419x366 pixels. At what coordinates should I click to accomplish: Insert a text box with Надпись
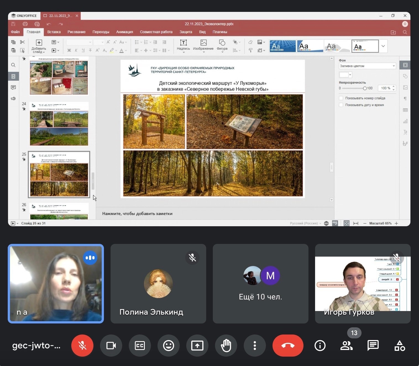click(183, 46)
